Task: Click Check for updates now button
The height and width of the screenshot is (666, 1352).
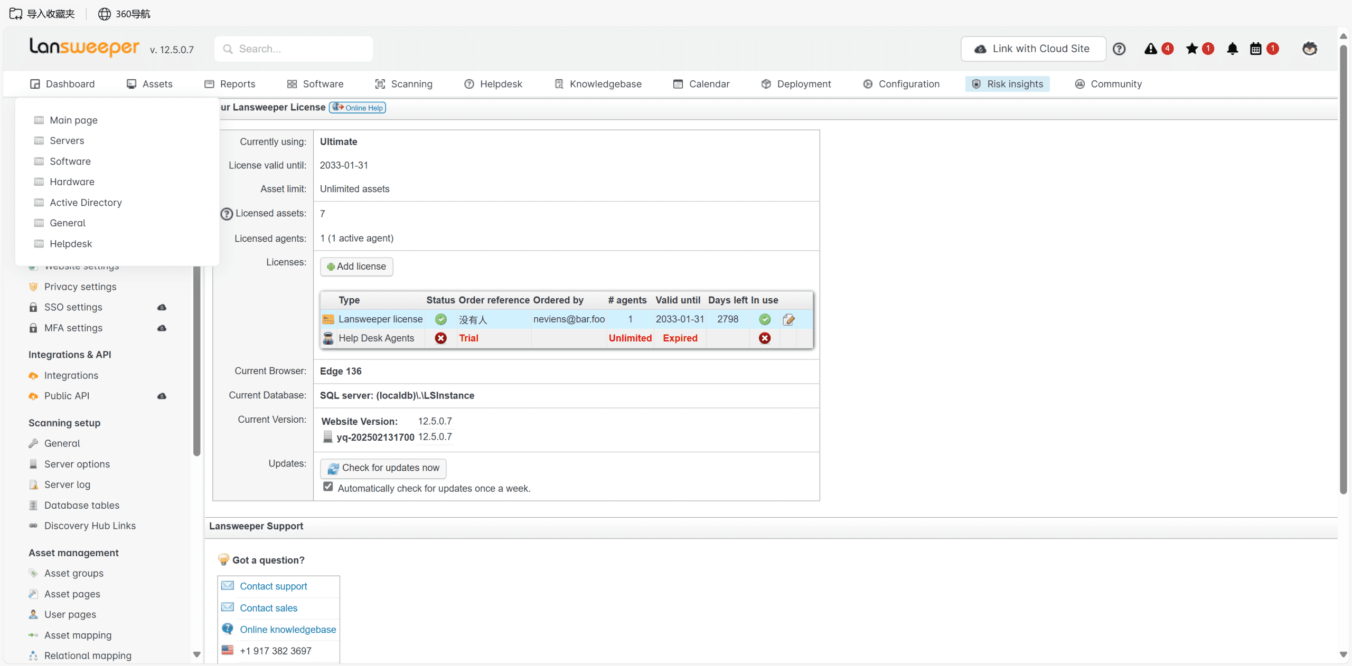Action: (383, 468)
